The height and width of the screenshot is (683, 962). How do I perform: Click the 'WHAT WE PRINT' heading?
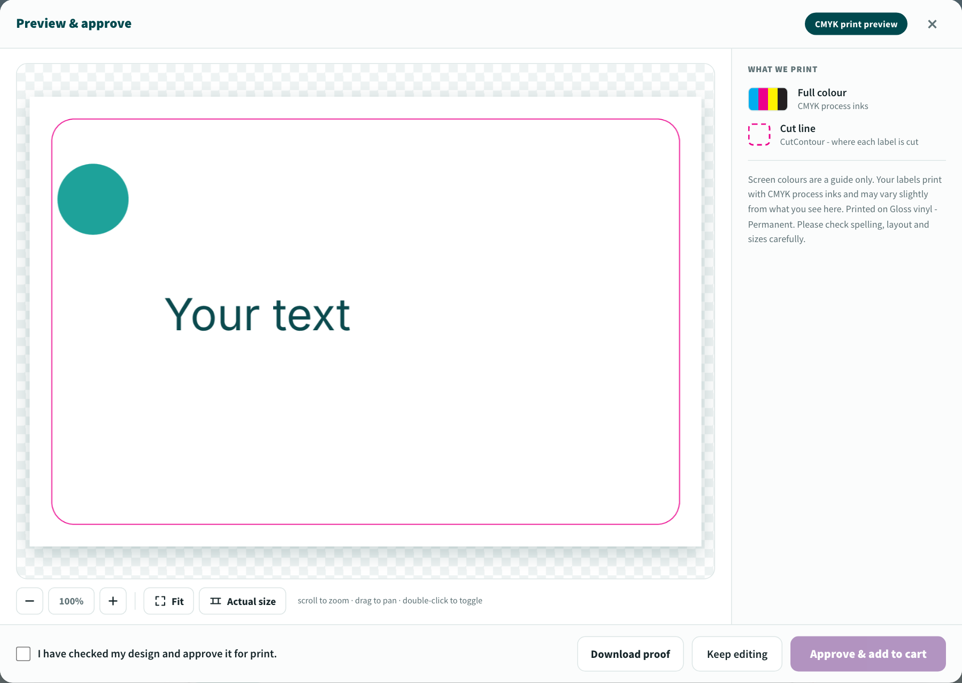tap(782, 69)
